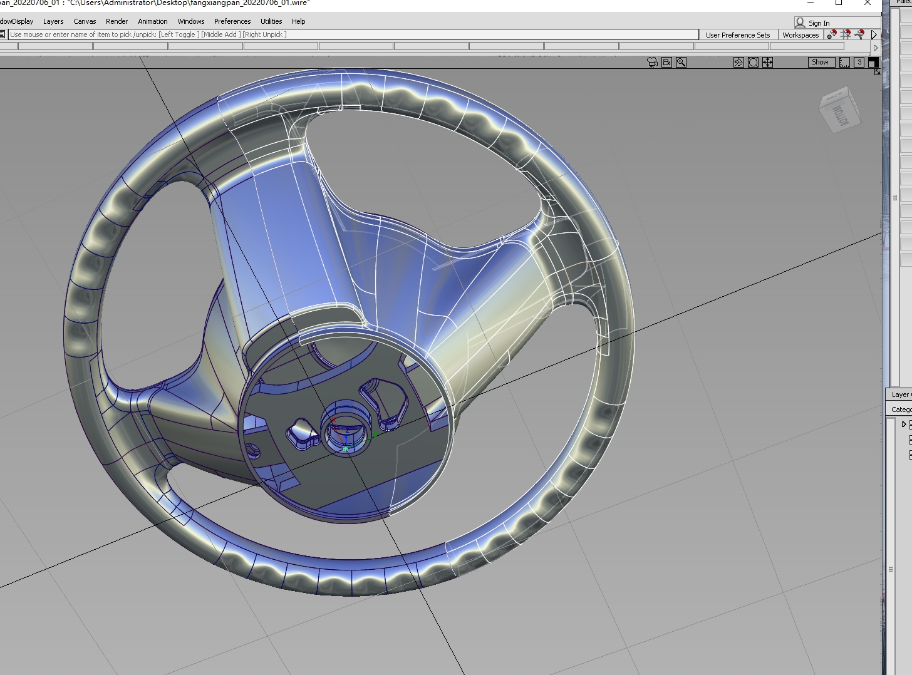Switch to the Layer tab
The width and height of the screenshot is (912, 675).
coord(900,394)
